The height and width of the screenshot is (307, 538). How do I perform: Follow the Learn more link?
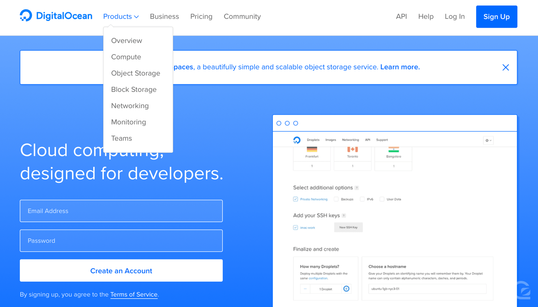tap(400, 67)
